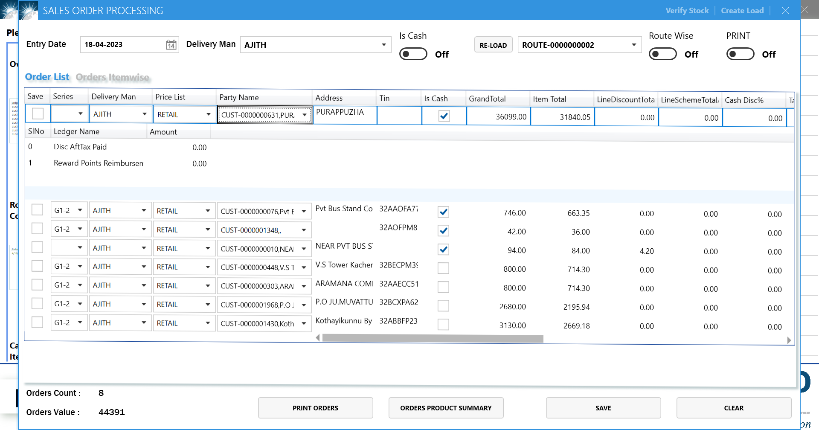Enable the PRINT toggle
819x430 pixels.
740,54
